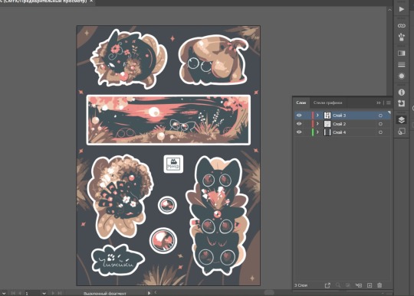Image resolution: width=414 pixels, height=296 pixels.
Task: Click the "3 Слои" count at panel bottom
Action: point(301,285)
